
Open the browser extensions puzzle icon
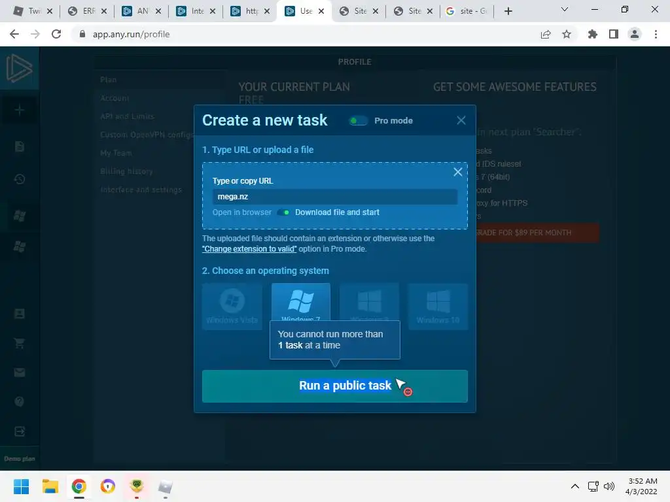[593, 34]
